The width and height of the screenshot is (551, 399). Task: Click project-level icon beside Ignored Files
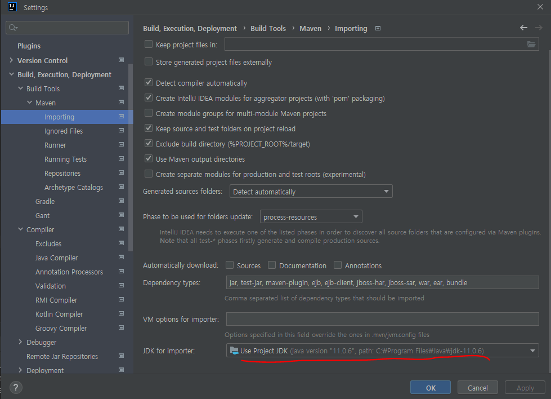pyautogui.click(x=121, y=130)
